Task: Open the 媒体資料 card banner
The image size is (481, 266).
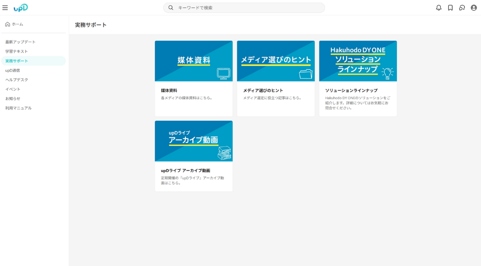Action: point(194,61)
